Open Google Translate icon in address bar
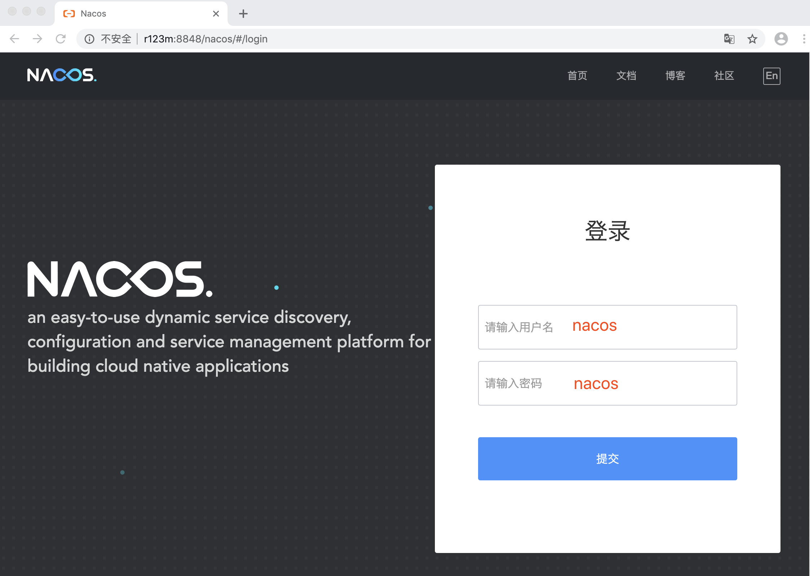The height and width of the screenshot is (576, 810). click(x=729, y=38)
